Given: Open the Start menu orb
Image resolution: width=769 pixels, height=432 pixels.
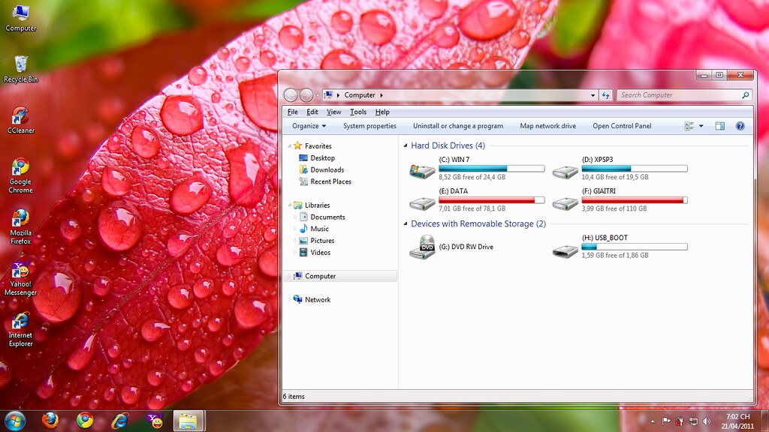Looking at the screenshot, I should [14, 420].
